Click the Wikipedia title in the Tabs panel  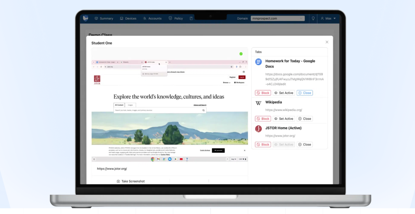pyautogui.click(x=273, y=102)
